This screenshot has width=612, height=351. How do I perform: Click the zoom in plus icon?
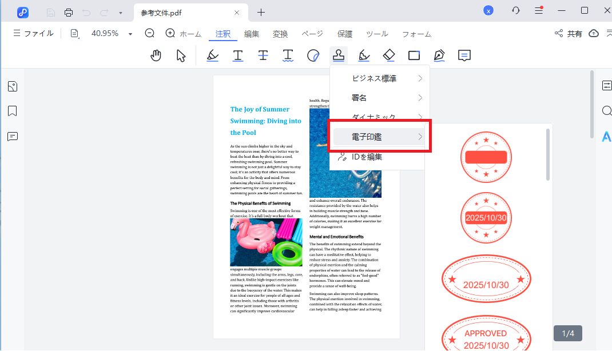[x=170, y=34]
